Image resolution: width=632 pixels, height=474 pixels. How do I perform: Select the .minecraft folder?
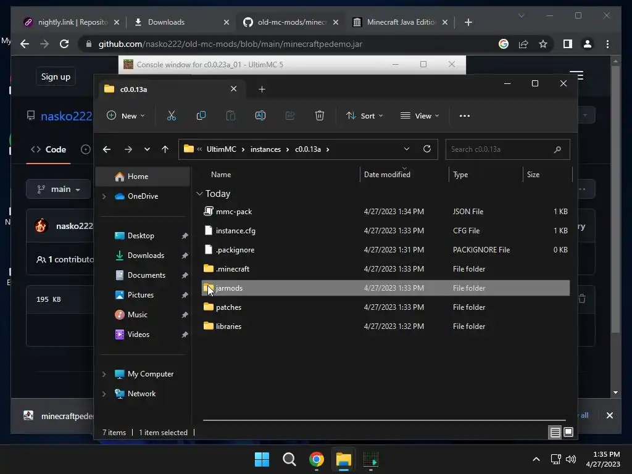385,269
